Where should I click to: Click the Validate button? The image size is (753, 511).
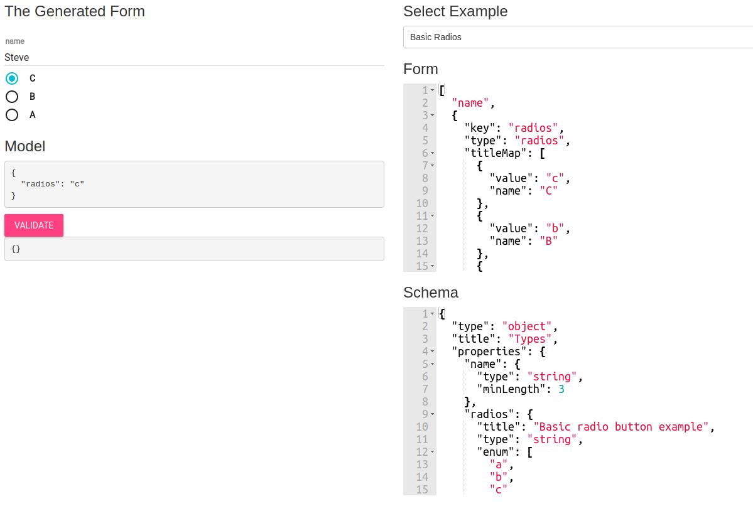pyautogui.click(x=34, y=225)
